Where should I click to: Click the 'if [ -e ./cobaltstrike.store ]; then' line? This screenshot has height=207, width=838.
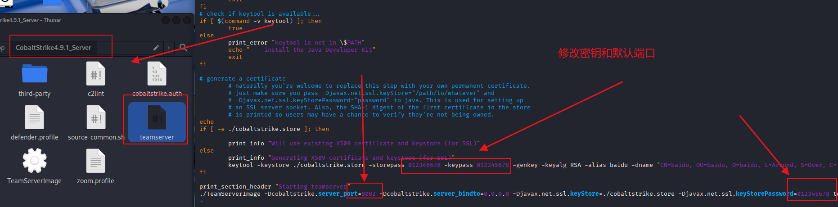tap(264, 129)
